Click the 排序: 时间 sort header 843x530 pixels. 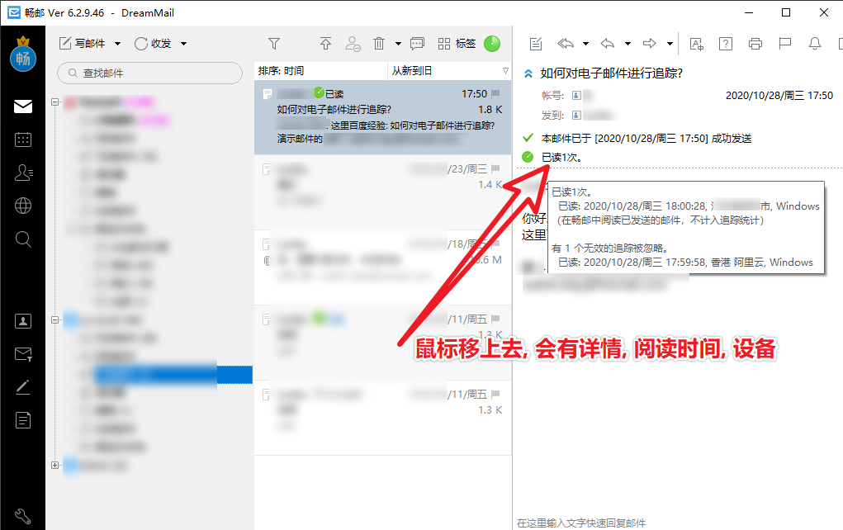coord(321,71)
